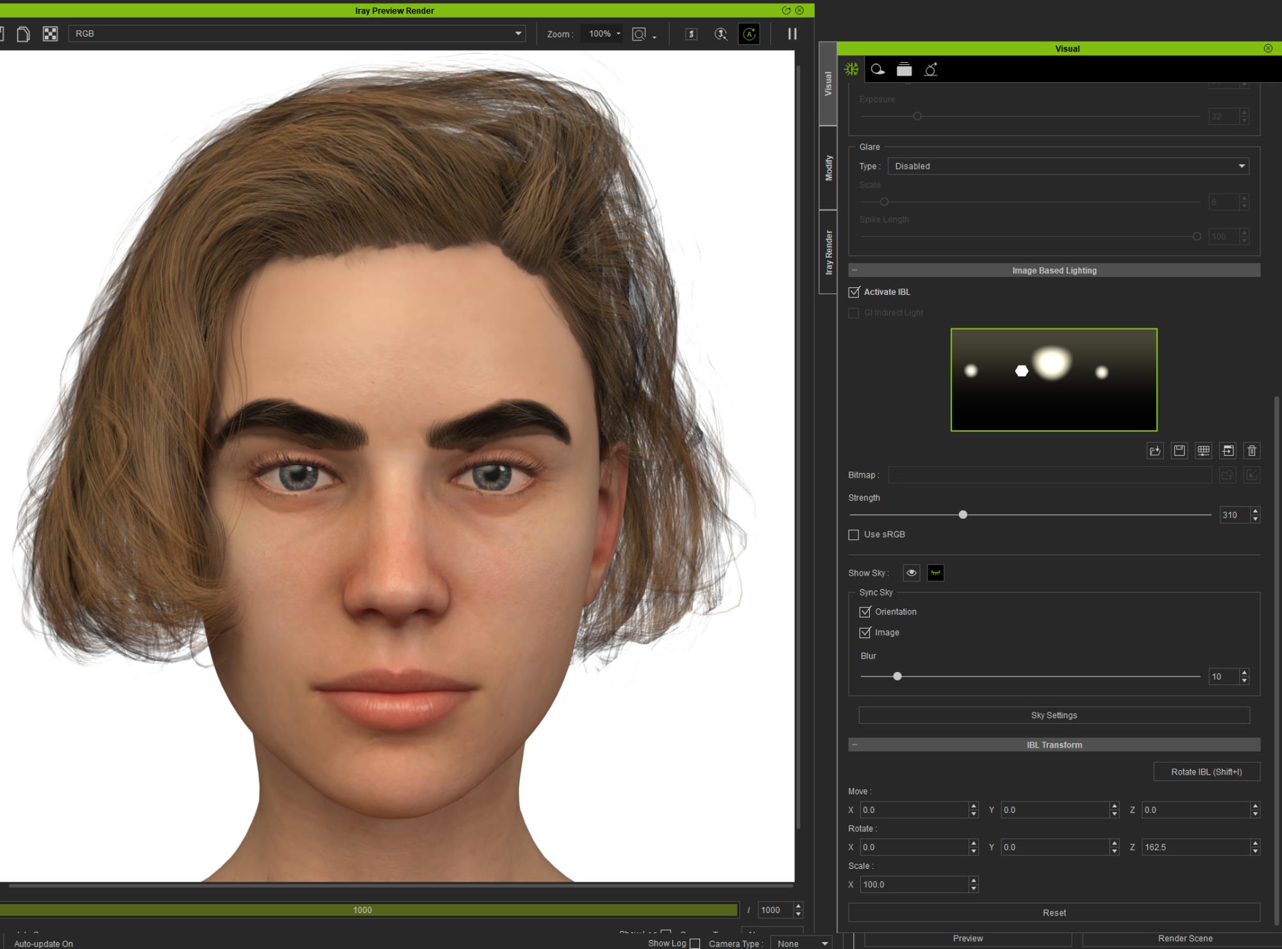Delete the IBL image with the trash icon
This screenshot has width=1282, height=949.
[1252, 451]
